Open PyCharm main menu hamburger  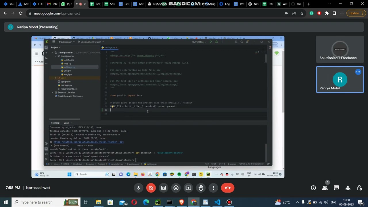coord(53,42)
